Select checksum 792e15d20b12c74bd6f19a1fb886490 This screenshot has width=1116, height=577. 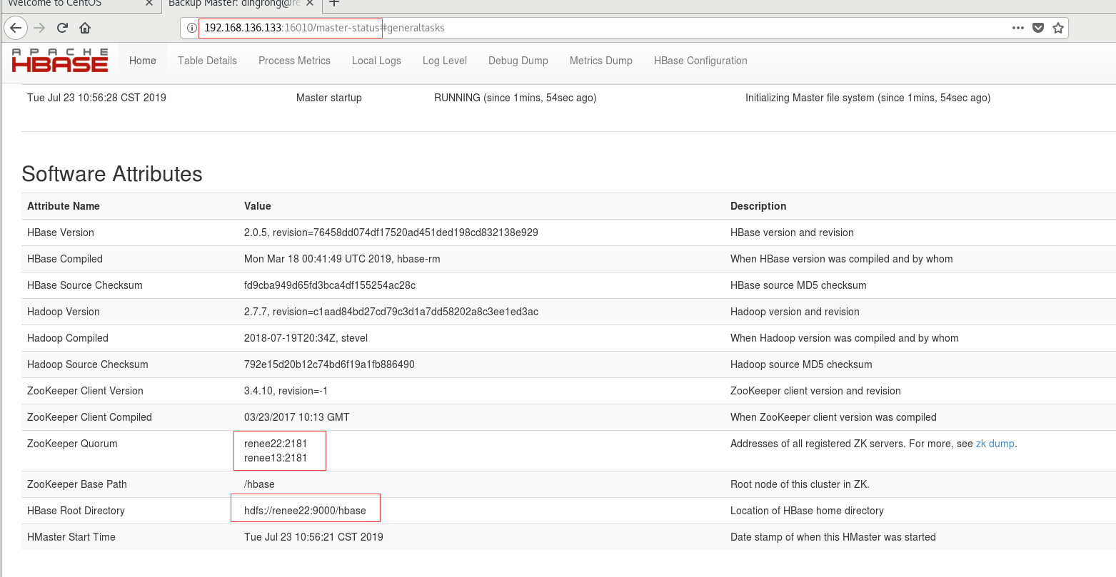[329, 364]
